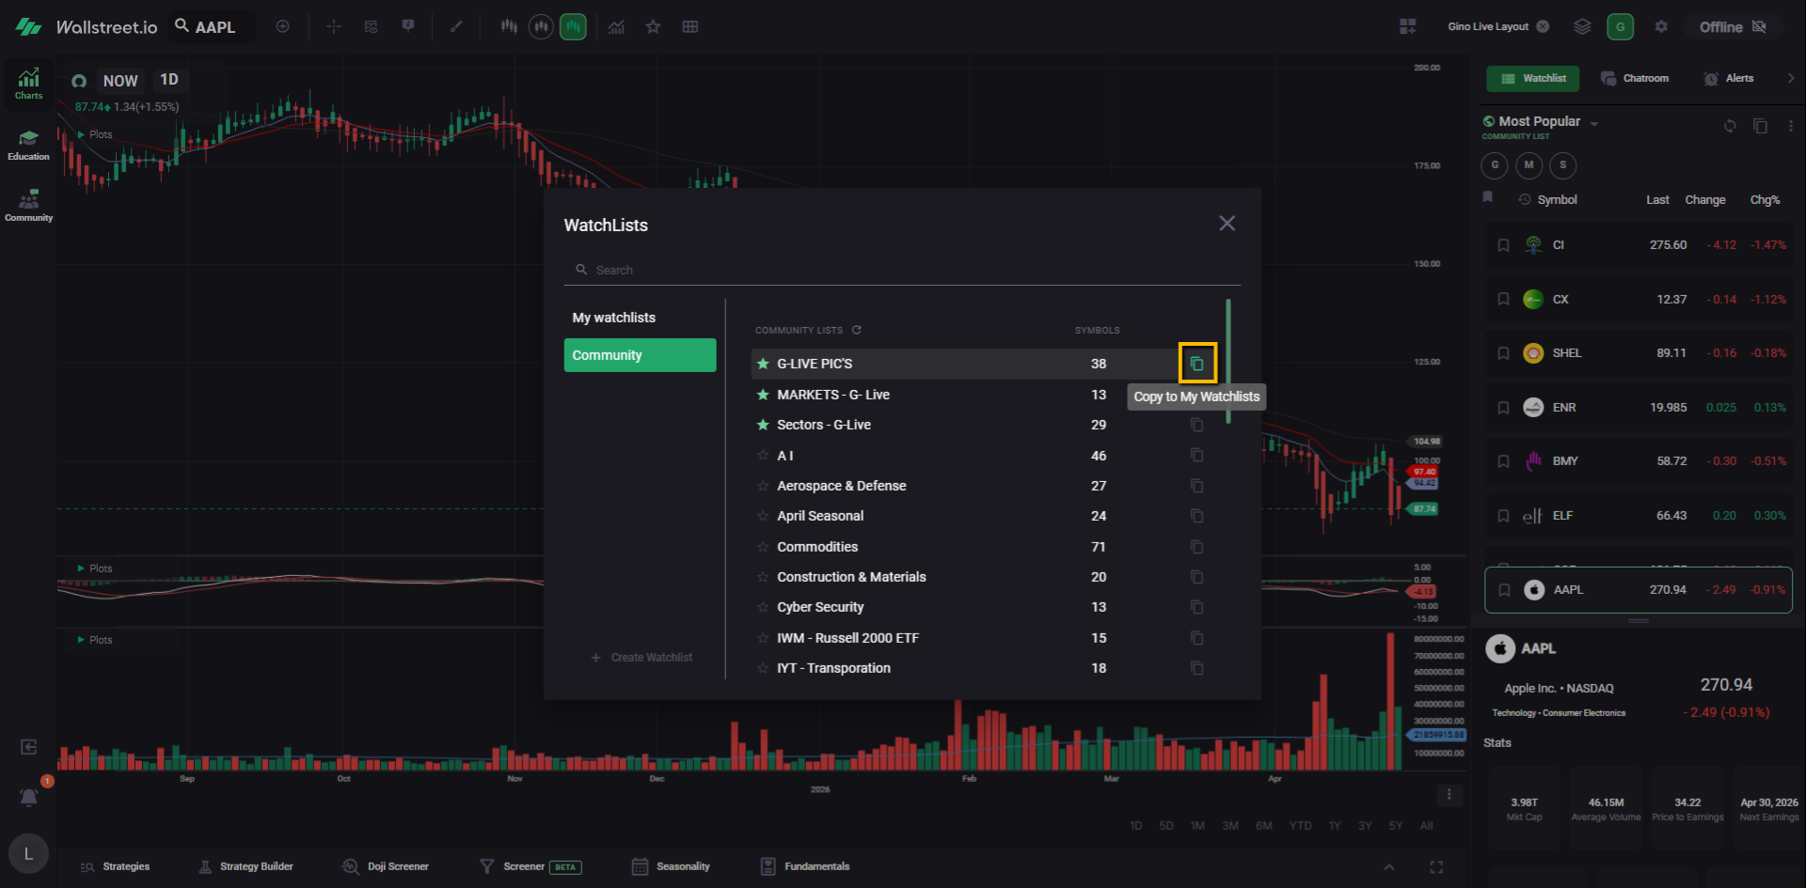The width and height of the screenshot is (1806, 888).
Task: Click the watchlist dialog scrollbar
Action: coord(1228,362)
